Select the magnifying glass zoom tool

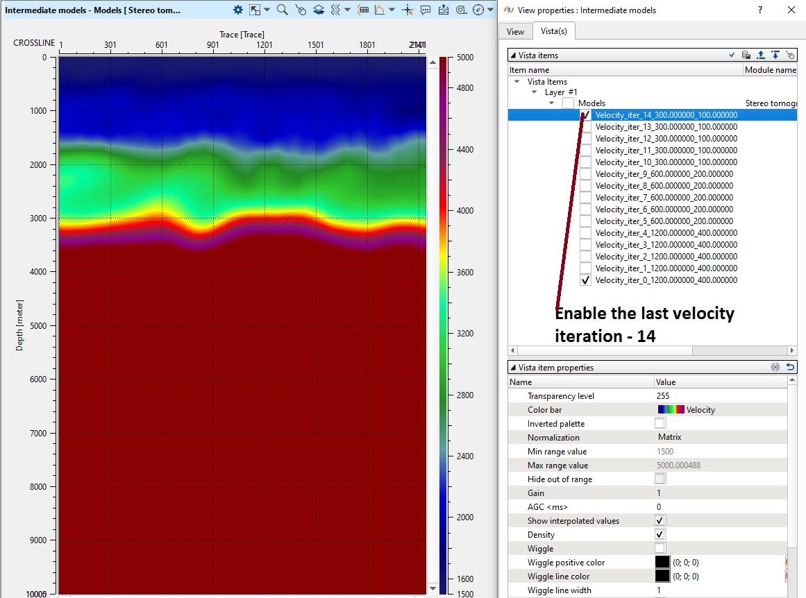point(282,10)
